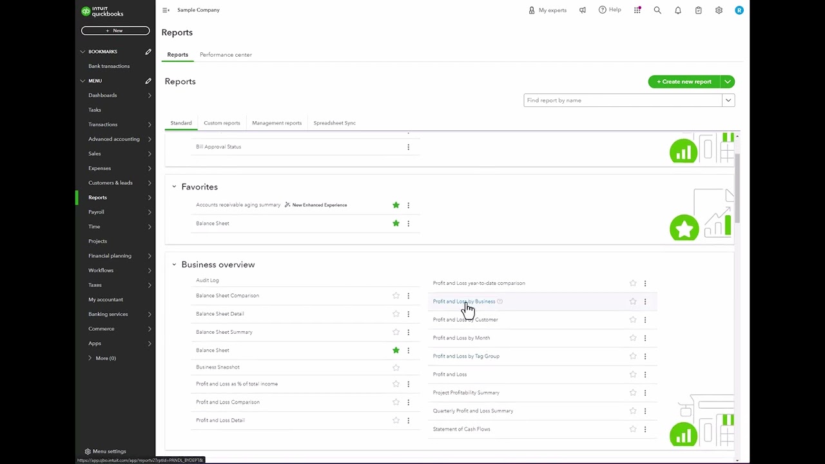
Task: Open the Profit and Loss by Business report
Action: (464, 302)
